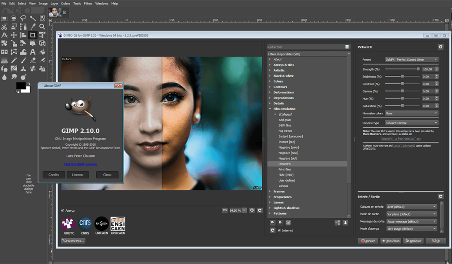Expand the Artistic filter category

click(x=270, y=70)
